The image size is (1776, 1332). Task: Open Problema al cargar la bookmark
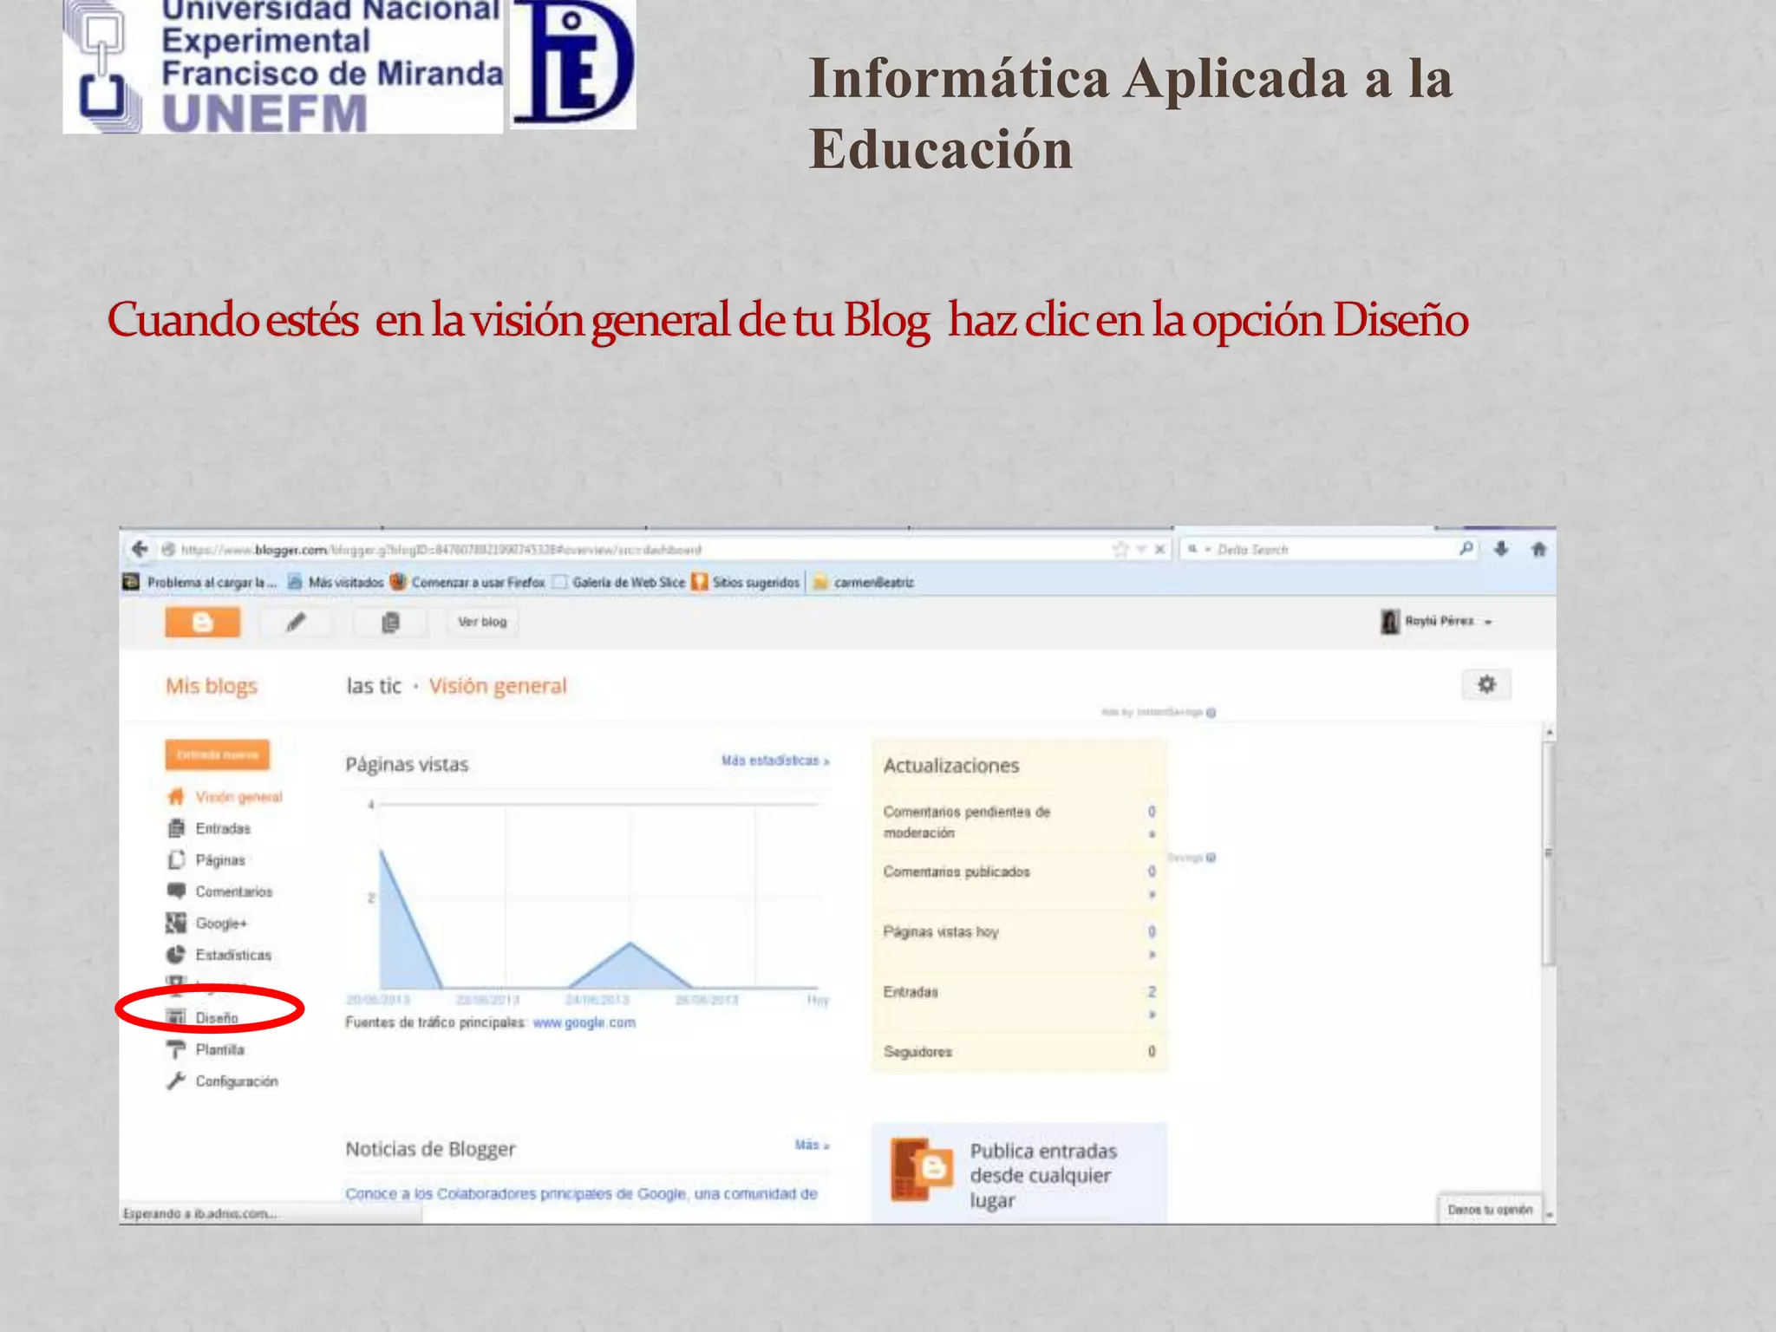(200, 582)
